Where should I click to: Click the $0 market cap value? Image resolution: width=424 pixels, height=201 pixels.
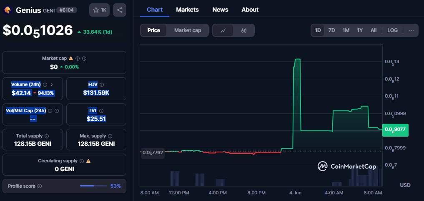point(54,67)
